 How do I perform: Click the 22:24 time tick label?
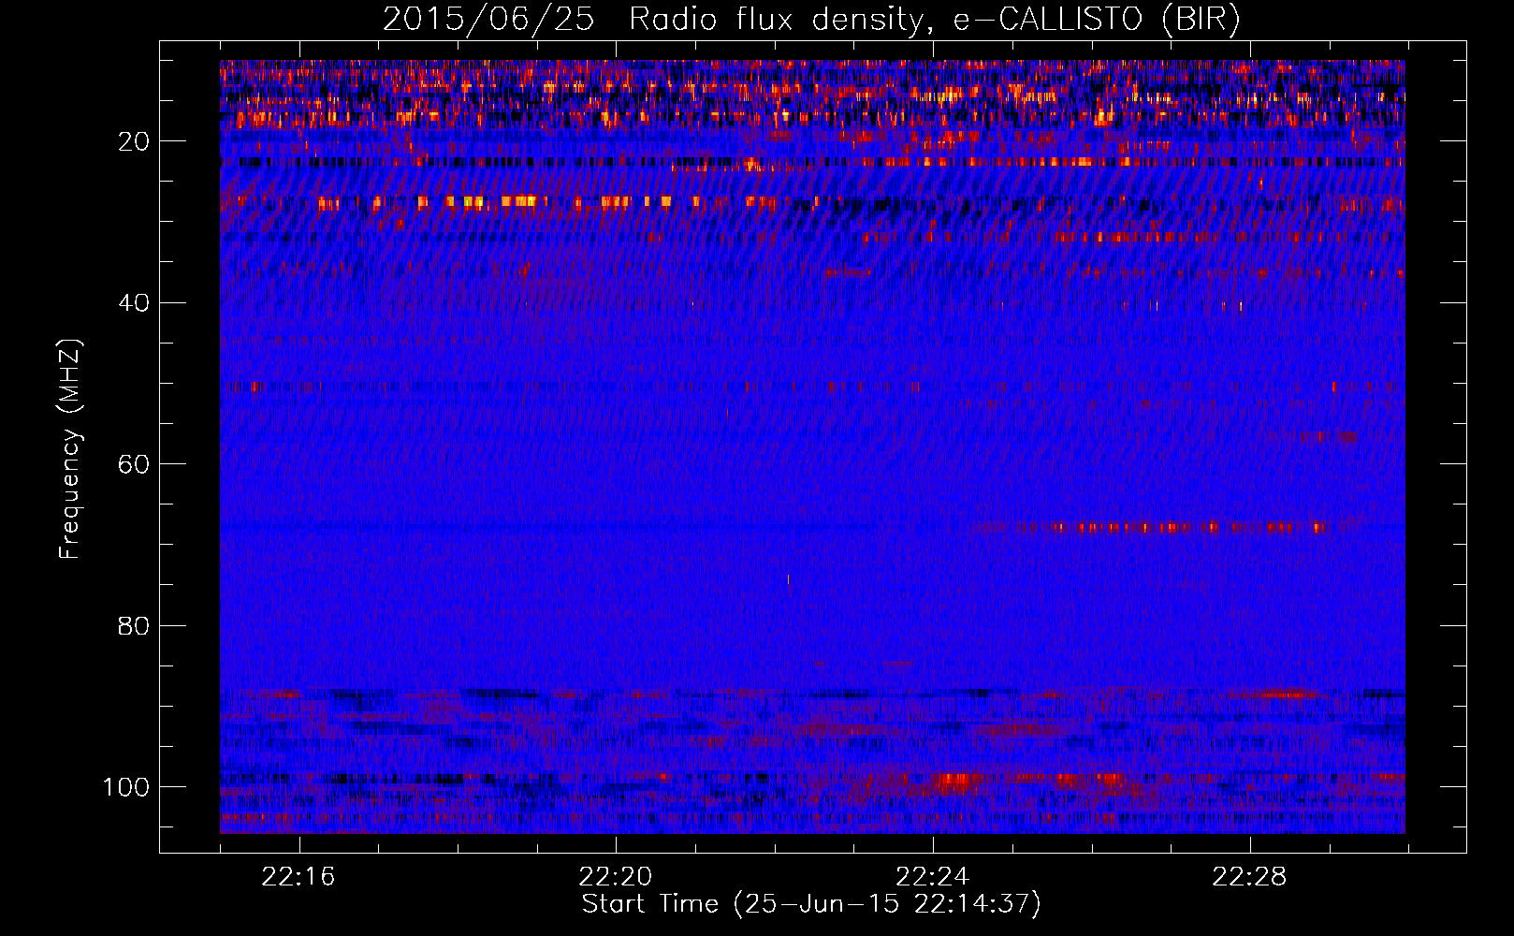coord(933,877)
